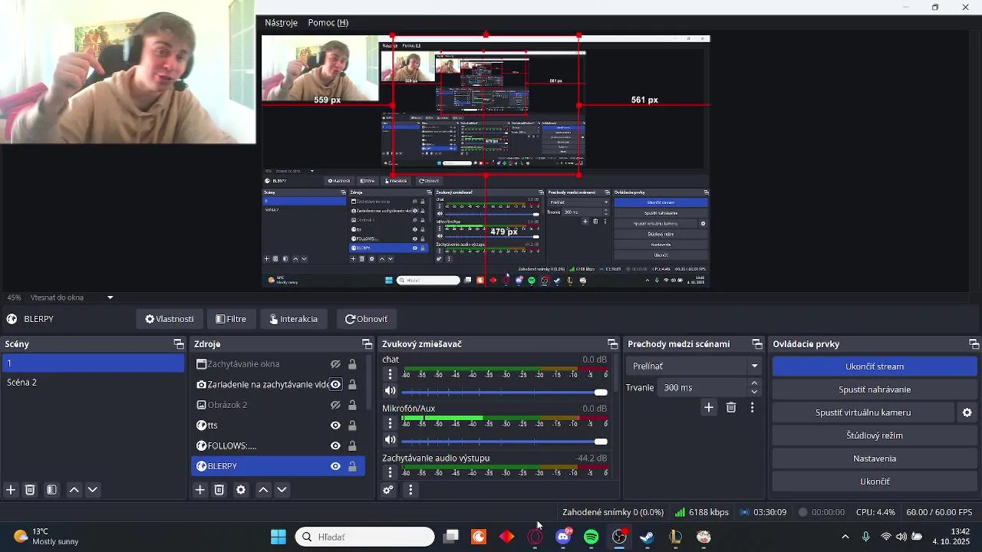Decrease Trvanie duration with down arrow

pyautogui.click(x=755, y=393)
